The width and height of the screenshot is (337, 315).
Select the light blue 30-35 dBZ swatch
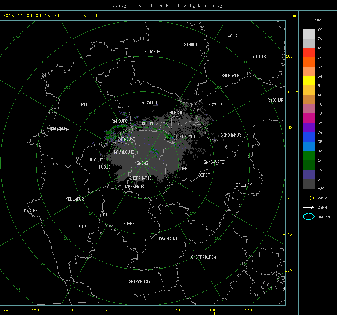tap(309, 146)
